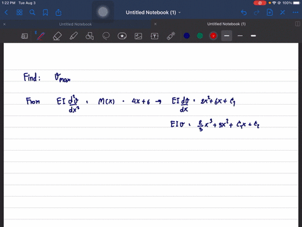
Task: Tap the handwritten '4x + 6' expression
Action: [141, 102]
